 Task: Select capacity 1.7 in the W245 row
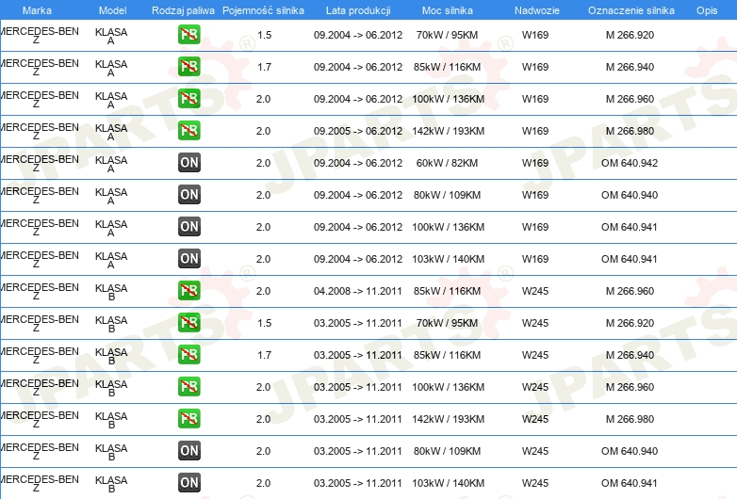[x=264, y=355]
